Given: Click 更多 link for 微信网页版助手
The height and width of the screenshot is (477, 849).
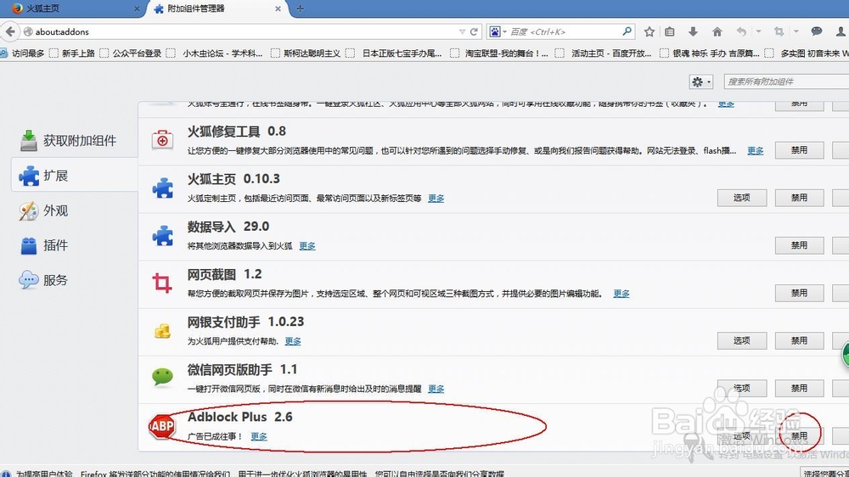Looking at the screenshot, I should [x=436, y=389].
